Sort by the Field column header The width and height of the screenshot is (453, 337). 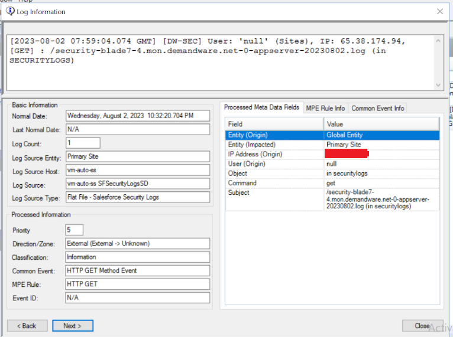coord(274,125)
